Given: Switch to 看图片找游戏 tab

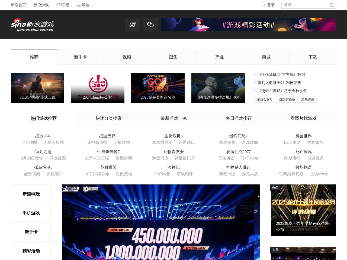Looking at the screenshot, I should coord(304,118).
